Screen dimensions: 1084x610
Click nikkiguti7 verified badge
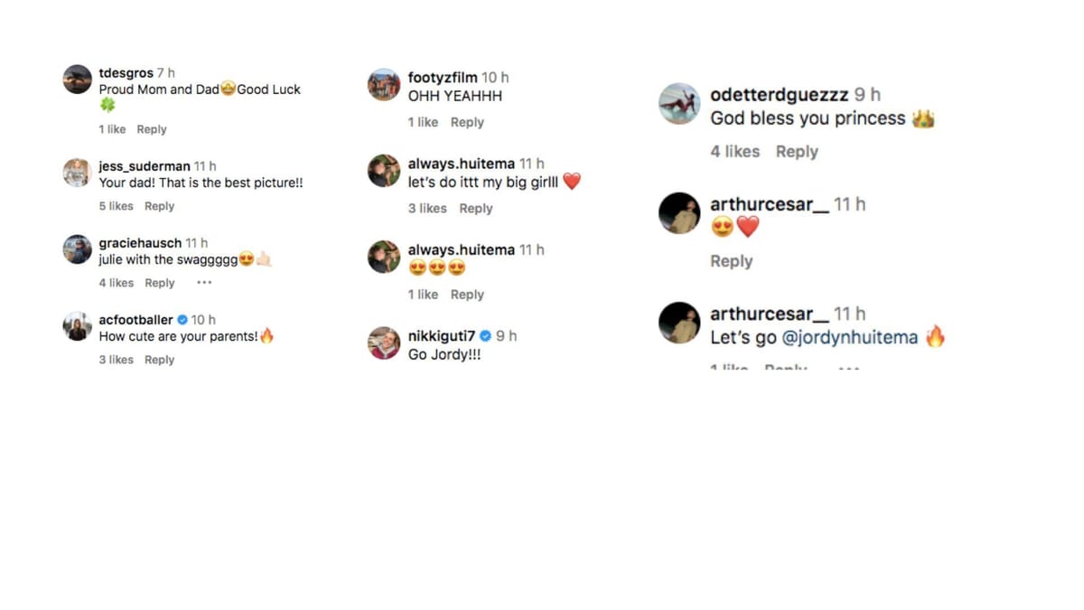coord(485,336)
